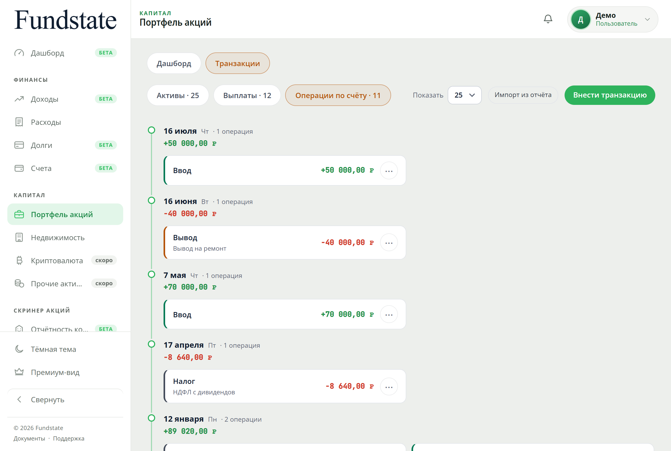Select the Операции по счёту · 11 tab
671x451 pixels.
pos(338,95)
